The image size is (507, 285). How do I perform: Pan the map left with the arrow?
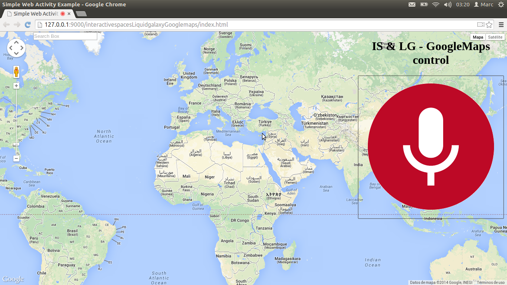(11, 48)
